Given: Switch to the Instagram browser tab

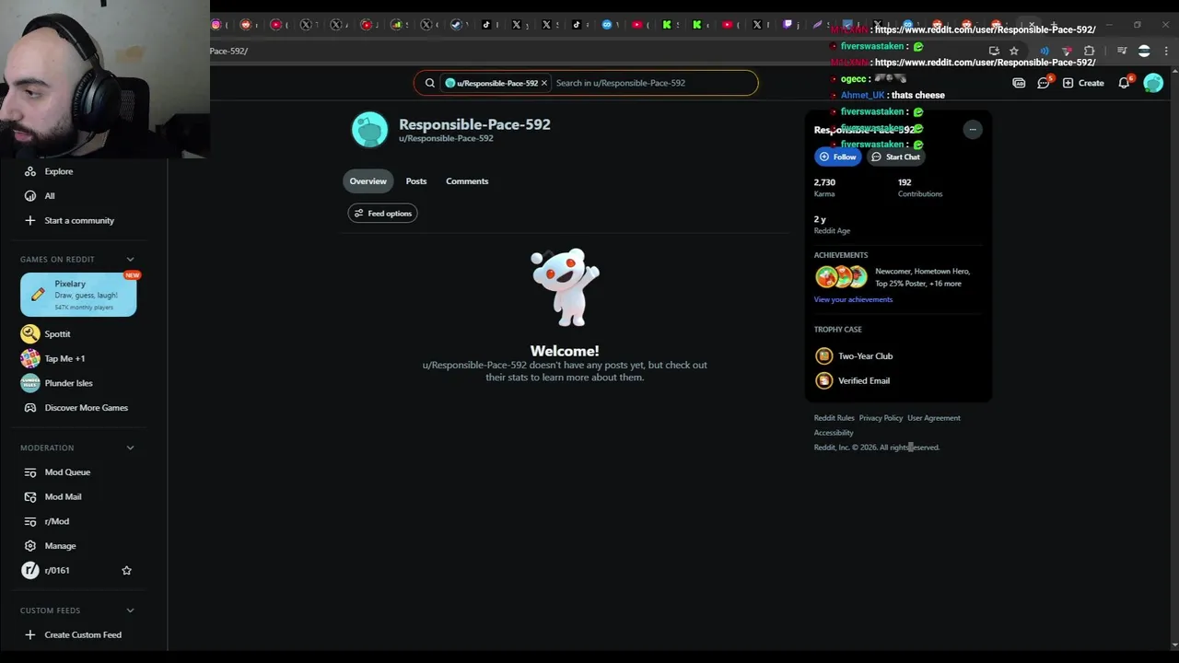Looking at the screenshot, I should [x=216, y=25].
